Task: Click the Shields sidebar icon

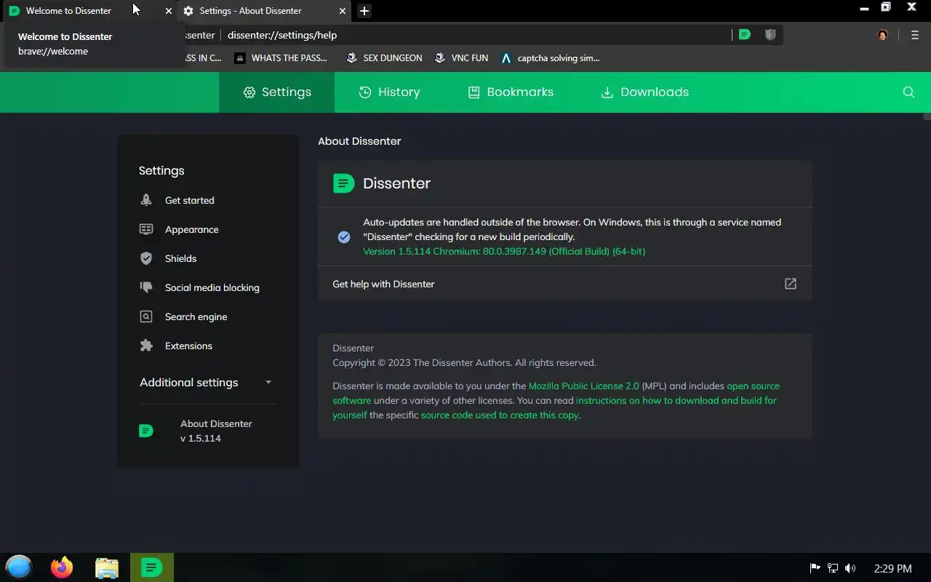Action: tap(146, 258)
